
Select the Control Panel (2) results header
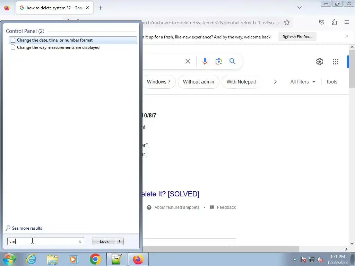click(x=25, y=31)
